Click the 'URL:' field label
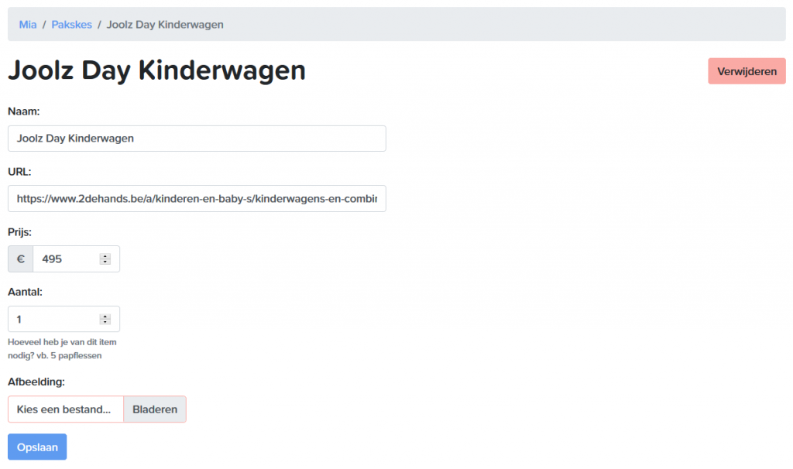Viewport: 793px width, 469px height. coord(19,172)
